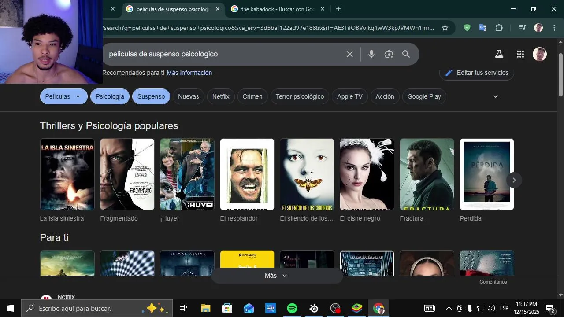Open media controls icon in Chrome toolbar
The width and height of the screenshot is (564, 317).
(x=523, y=28)
